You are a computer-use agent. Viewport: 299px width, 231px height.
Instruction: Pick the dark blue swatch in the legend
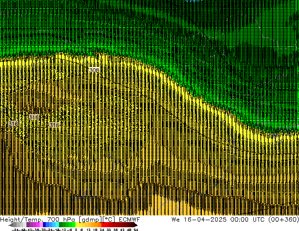coord(44,225)
